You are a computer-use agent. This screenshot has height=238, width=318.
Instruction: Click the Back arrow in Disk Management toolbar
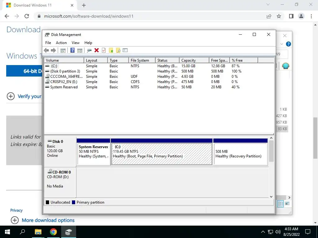pos(46,51)
